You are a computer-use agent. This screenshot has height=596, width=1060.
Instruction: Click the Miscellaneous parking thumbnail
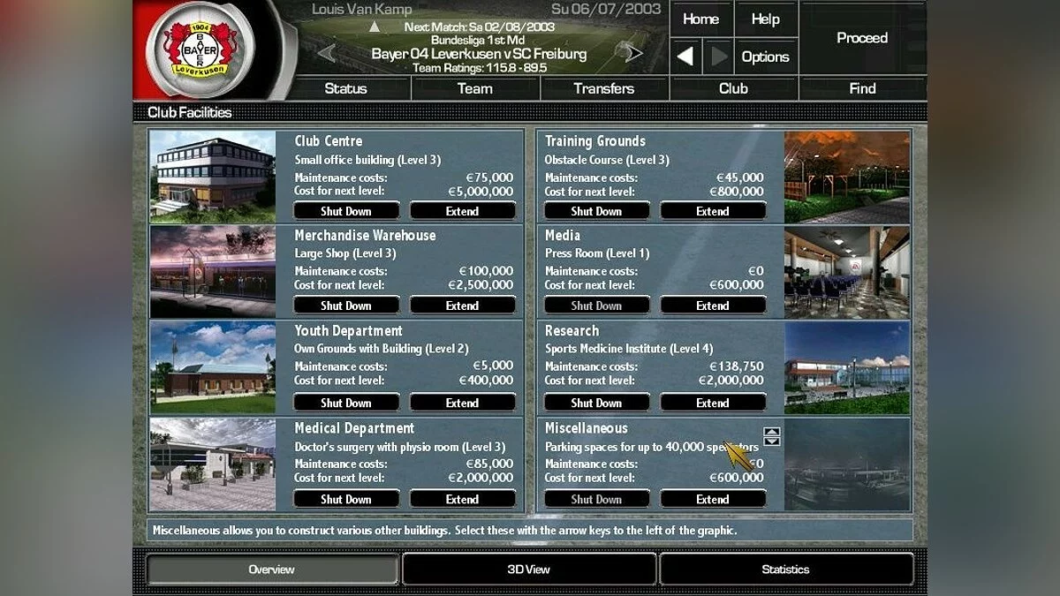point(847,464)
